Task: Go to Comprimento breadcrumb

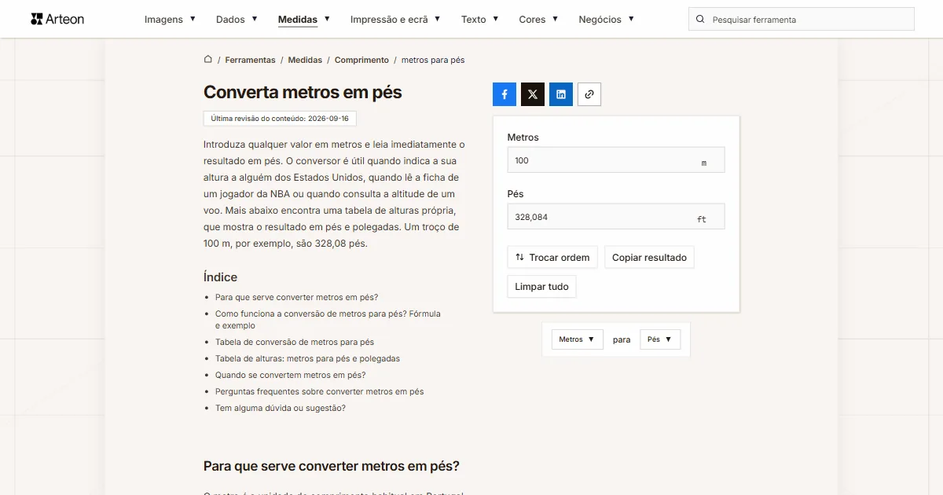Action: point(361,60)
